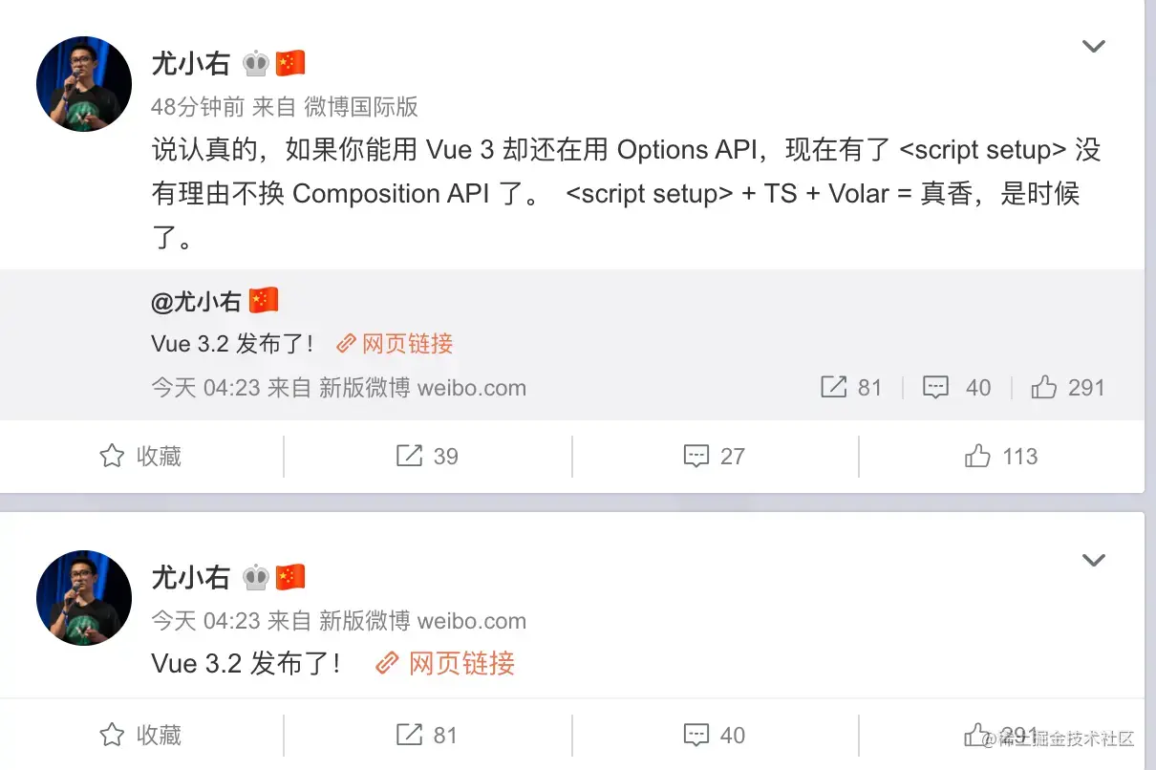The height and width of the screenshot is (770, 1156).
Task: Like the quoted post with 291 likes
Action: click(x=1044, y=387)
